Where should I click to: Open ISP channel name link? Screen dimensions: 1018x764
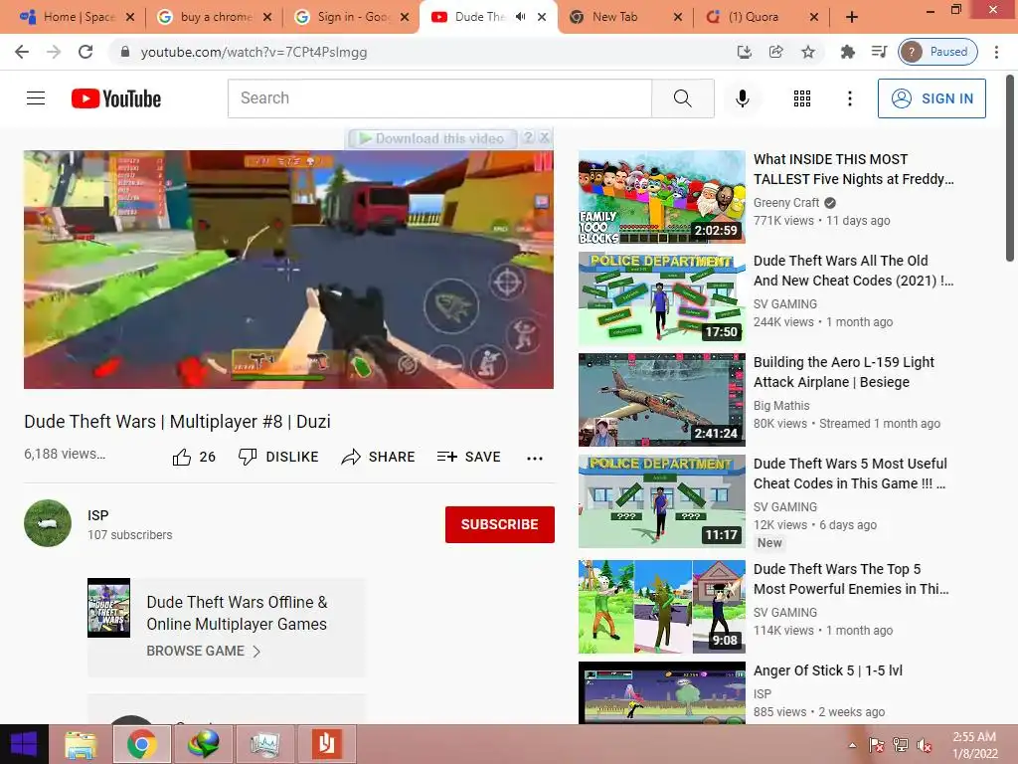click(x=98, y=515)
